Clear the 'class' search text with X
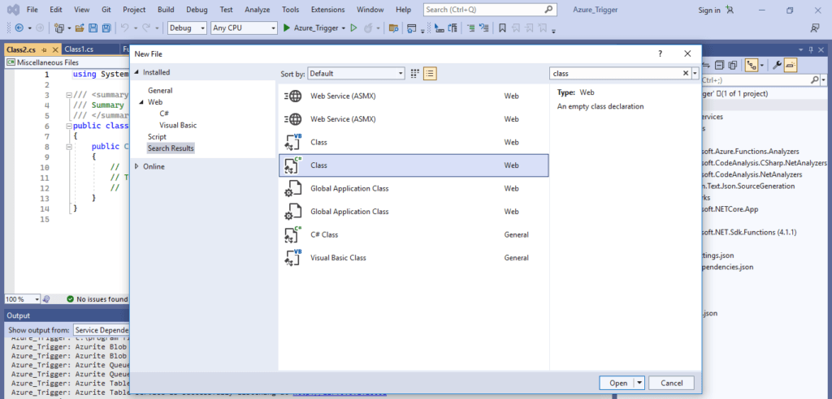Viewport: 832px width, 399px height. pos(685,73)
